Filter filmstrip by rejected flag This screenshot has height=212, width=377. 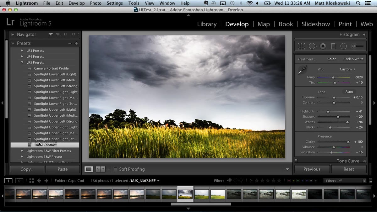coord(241,181)
